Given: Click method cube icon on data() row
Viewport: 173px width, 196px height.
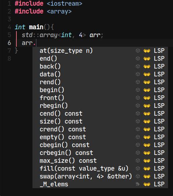Looking at the screenshot, I should 138,74.
